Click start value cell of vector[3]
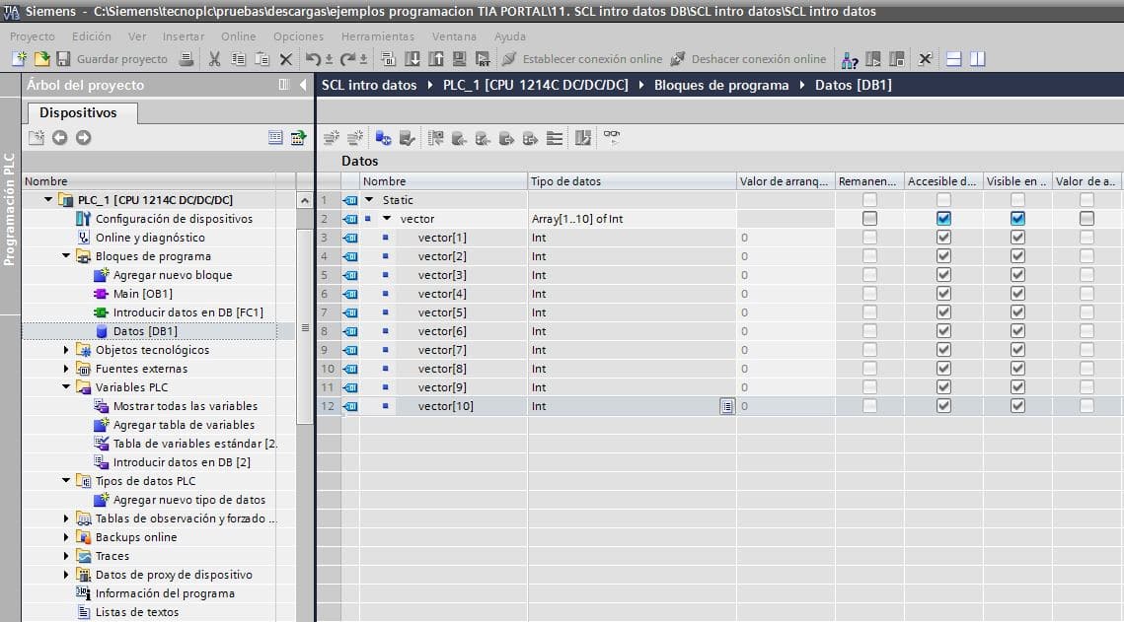The image size is (1124, 622). click(785, 275)
